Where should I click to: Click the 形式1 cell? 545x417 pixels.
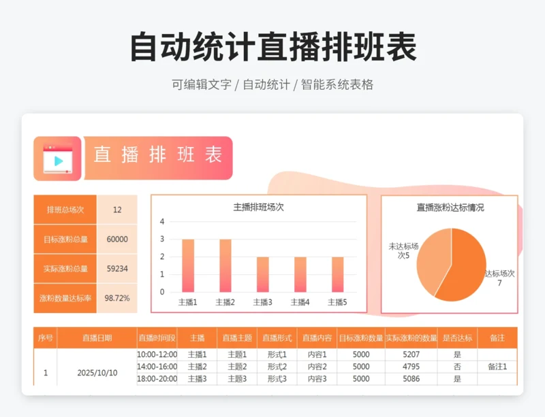(277, 354)
